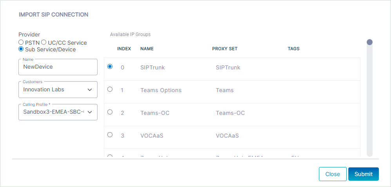Click the Teams-OC row name

click(155, 113)
